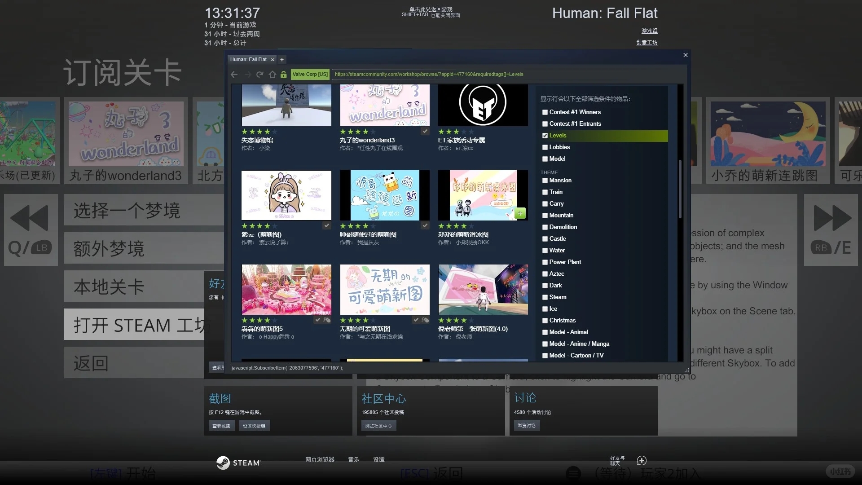Go forward in the overlay browser
The width and height of the screenshot is (862, 485).
(247, 75)
